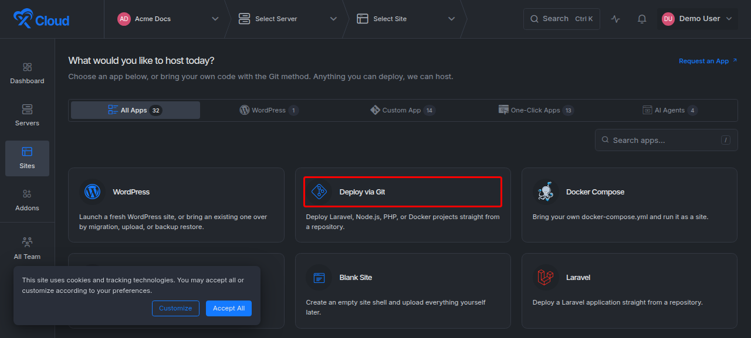This screenshot has width=751, height=338.
Task: Switch to the Custom App tab
Action: 403,110
